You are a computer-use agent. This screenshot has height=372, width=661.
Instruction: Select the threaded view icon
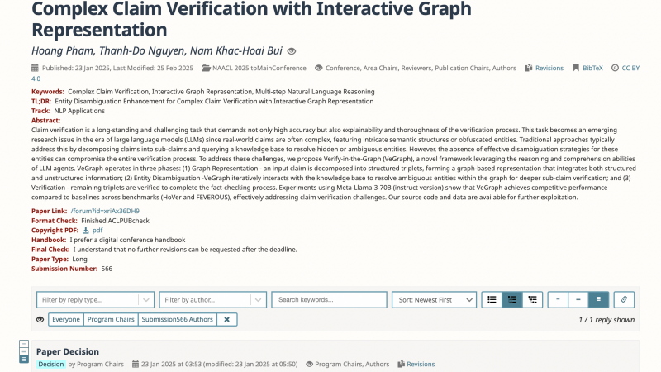click(x=512, y=300)
